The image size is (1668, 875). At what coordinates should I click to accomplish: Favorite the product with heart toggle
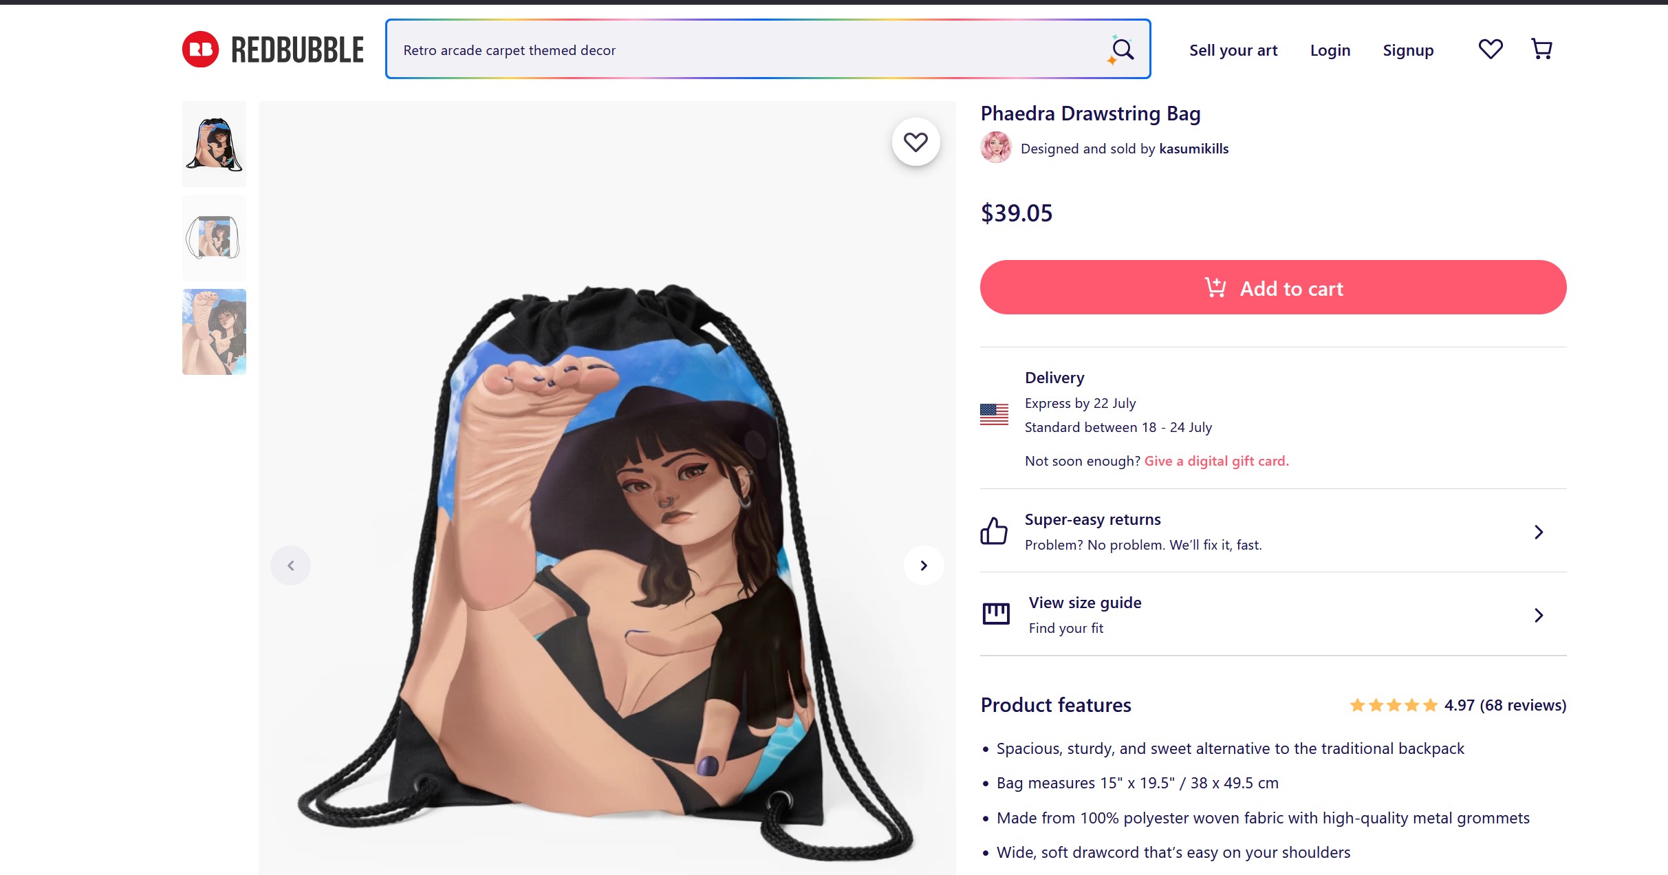pos(916,142)
